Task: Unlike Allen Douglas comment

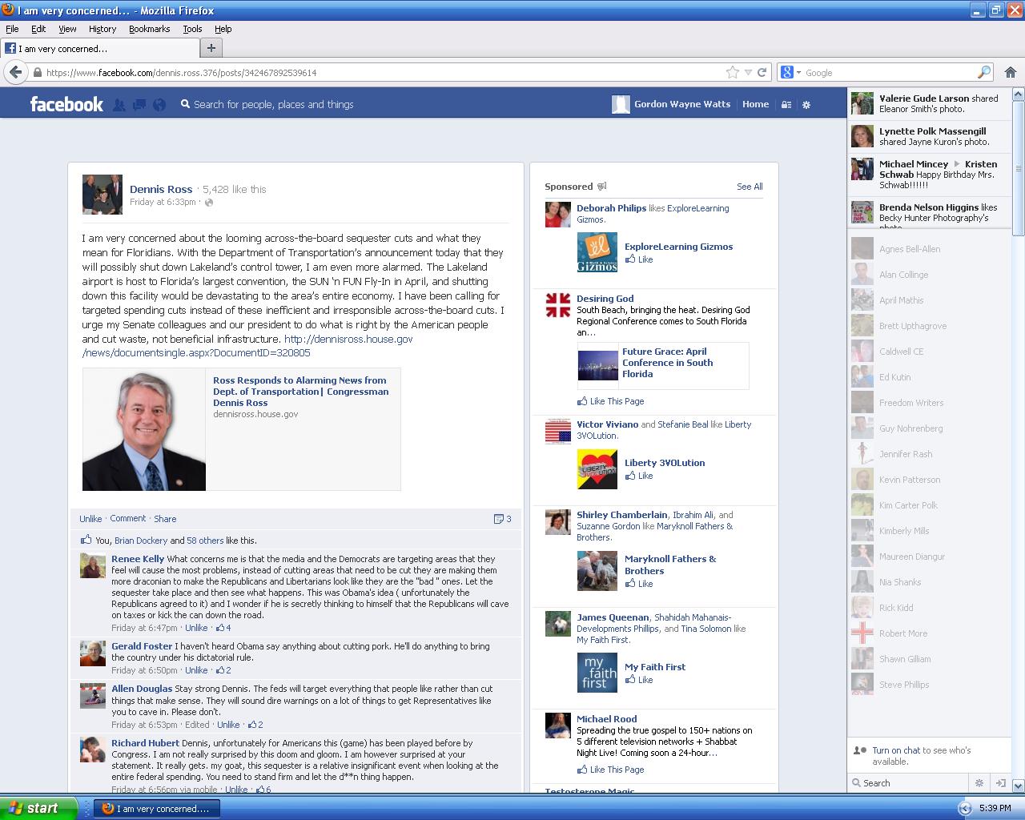Action: [228, 725]
